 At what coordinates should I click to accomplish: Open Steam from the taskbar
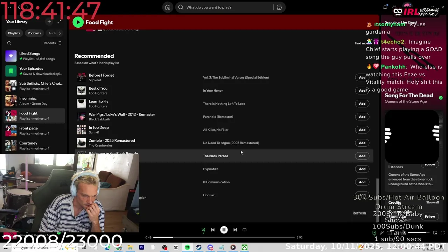198,247
